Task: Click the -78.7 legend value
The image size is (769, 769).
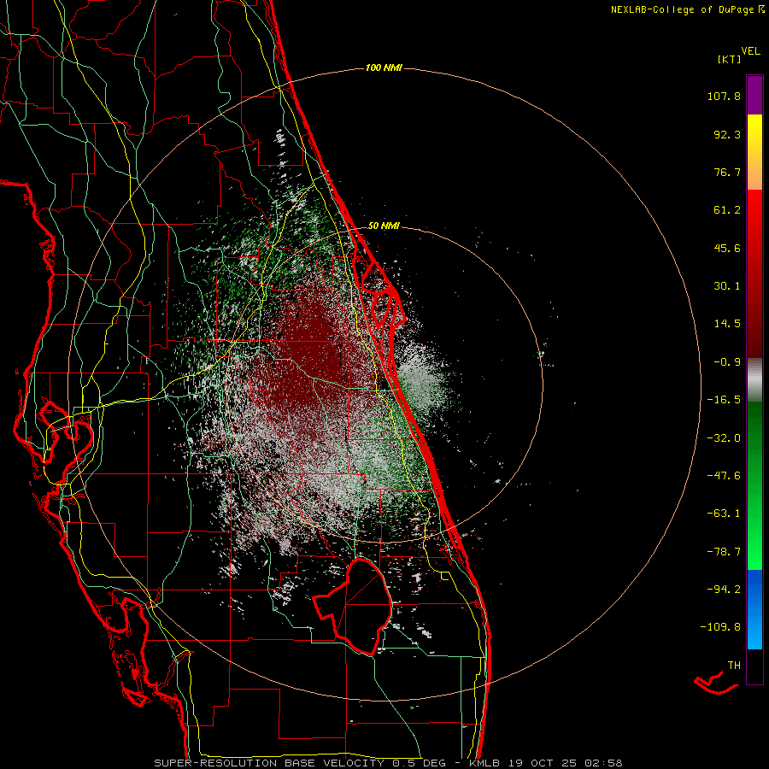Action: tap(724, 552)
